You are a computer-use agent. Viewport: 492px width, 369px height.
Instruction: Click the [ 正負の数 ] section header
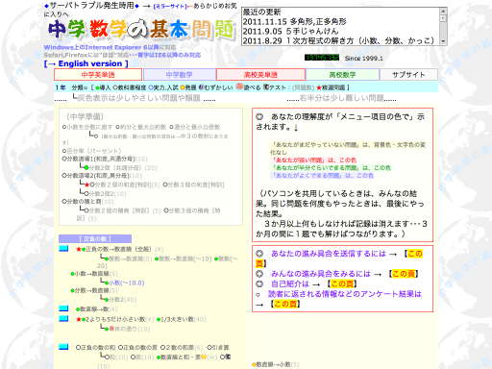click(95, 238)
